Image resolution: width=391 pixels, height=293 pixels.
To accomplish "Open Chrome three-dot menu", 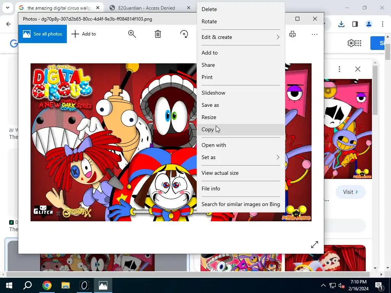I will pyautogui.click(x=382, y=24).
